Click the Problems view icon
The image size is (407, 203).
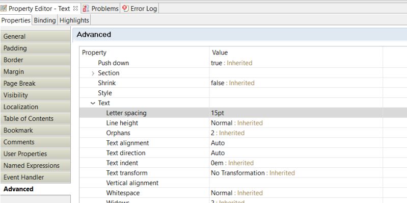[86, 8]
